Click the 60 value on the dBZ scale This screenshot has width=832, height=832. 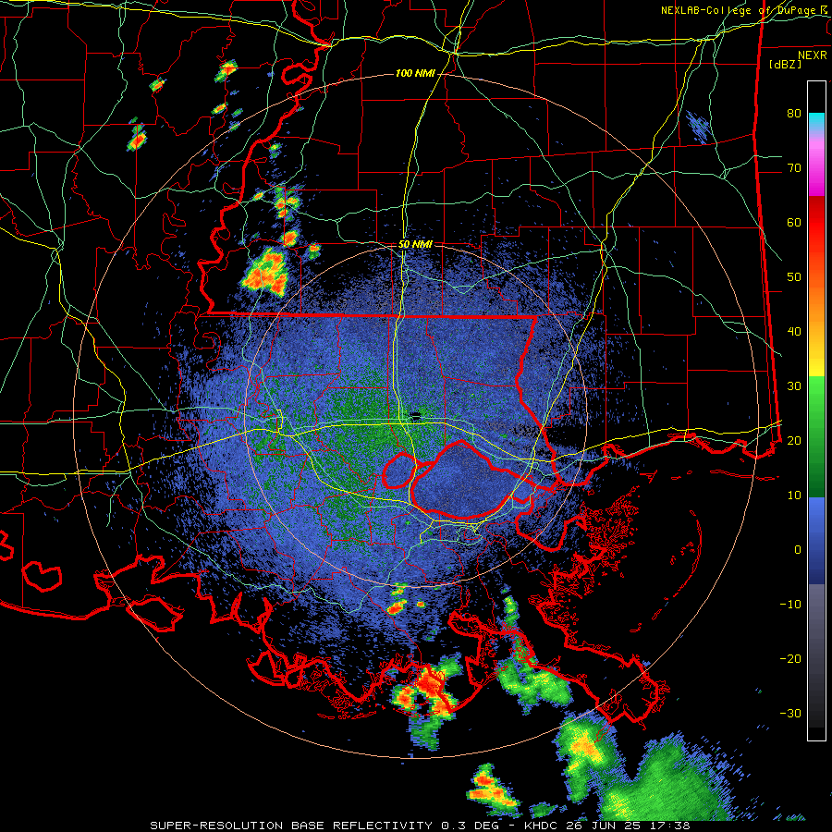pos(794,222)
